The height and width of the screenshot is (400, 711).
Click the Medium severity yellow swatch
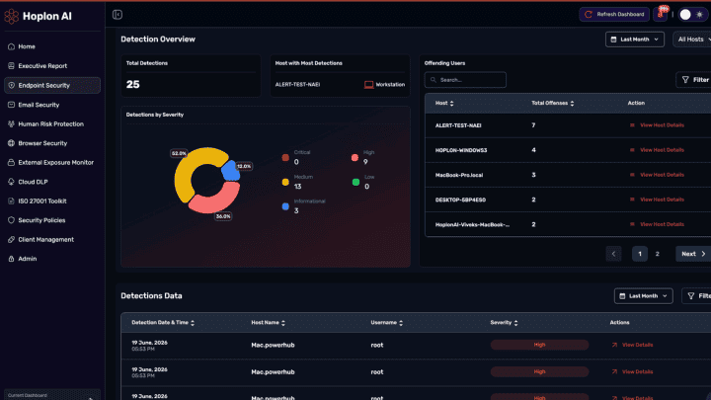pyautogui.click(x=285, y=183)
